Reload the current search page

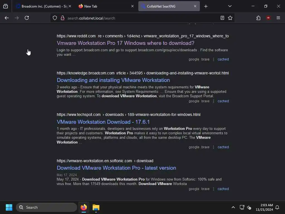pyautogui.click(x=27, y=18)
